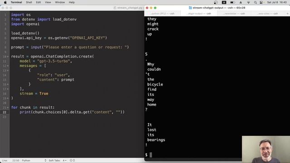290x163 pixels.
Task: Click the file icon beside stream_chatgpt.py title
Action: point(115,8)
